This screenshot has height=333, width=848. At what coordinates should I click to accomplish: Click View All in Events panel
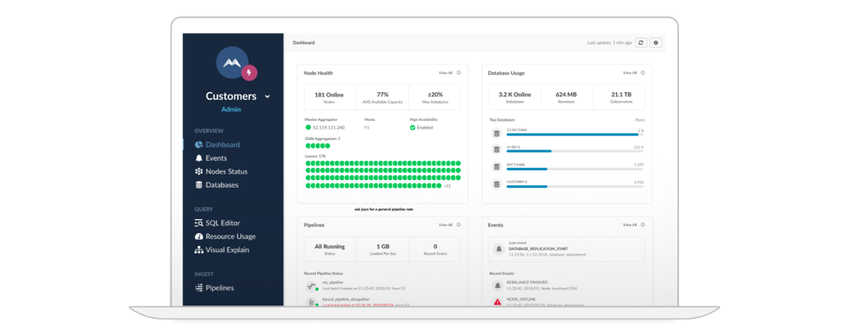[x=629, y=224]
